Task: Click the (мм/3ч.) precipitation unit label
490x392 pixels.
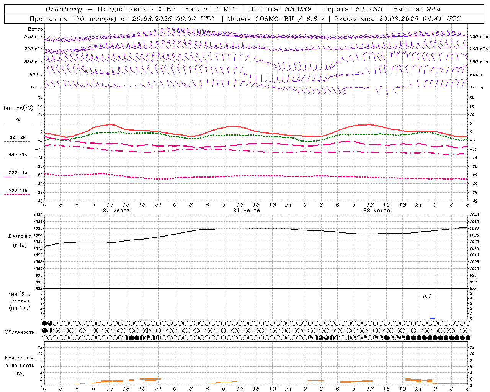Action: click(20, 294)
